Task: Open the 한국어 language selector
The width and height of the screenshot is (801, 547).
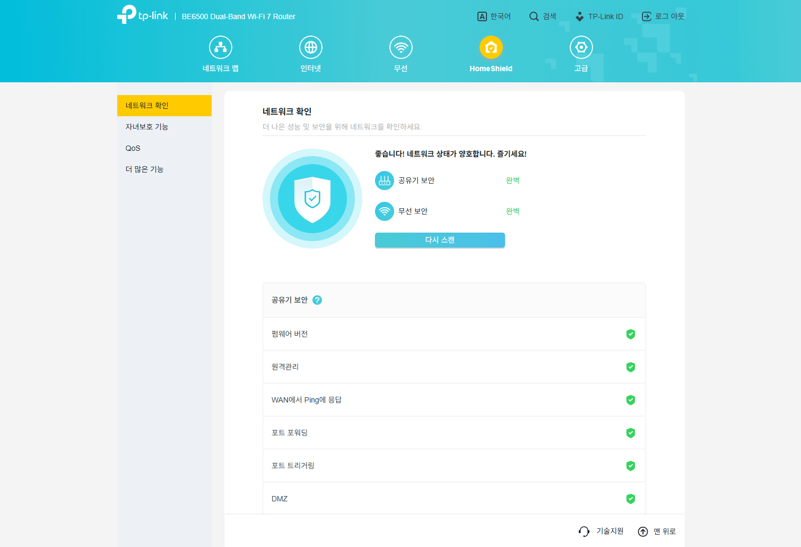Action: click(494, 16)
